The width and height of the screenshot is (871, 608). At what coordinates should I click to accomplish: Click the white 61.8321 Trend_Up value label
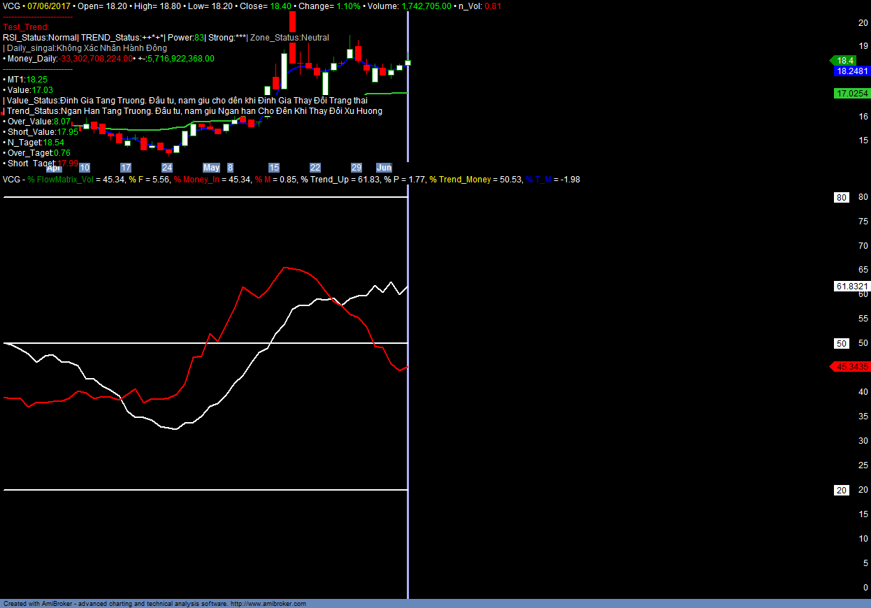click(851, 287)
